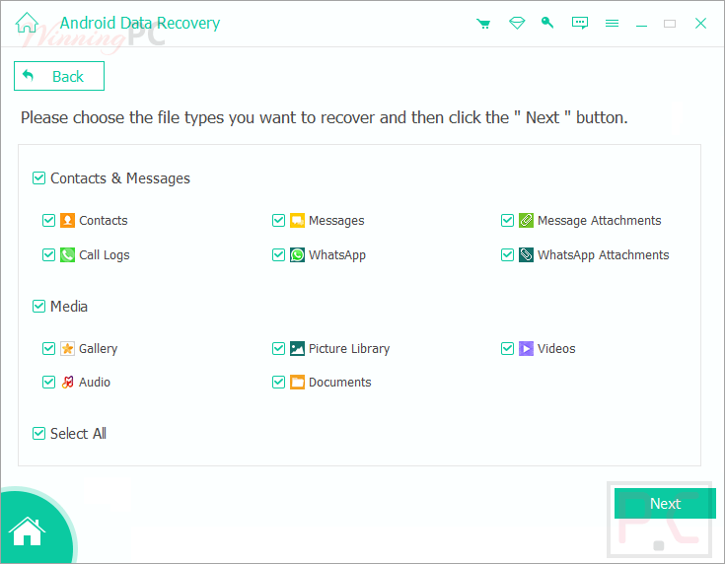The image size is (725, 564).
Task: Click the Documents folder icon
Action: tap(297, 382)
